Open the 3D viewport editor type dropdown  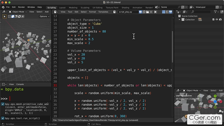[x=5, y=12]
